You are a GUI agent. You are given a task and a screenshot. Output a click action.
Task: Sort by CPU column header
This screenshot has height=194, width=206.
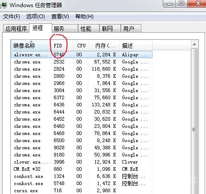coord(81,46)
